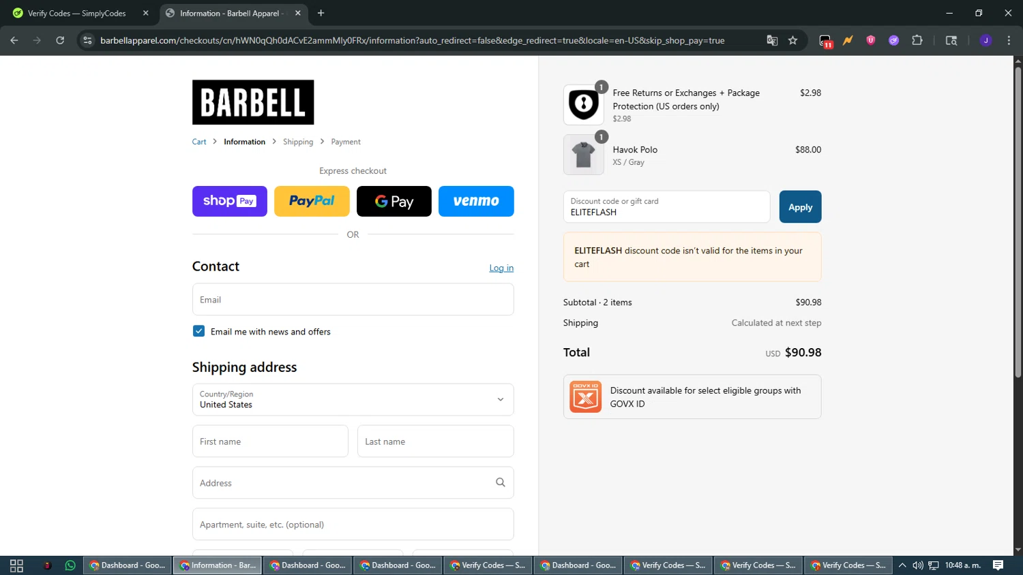Show hidden system tray icons
1023x575 pixels.
(x=902, y=565)
